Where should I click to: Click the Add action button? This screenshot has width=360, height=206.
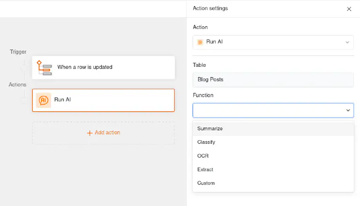click(104, 133)
